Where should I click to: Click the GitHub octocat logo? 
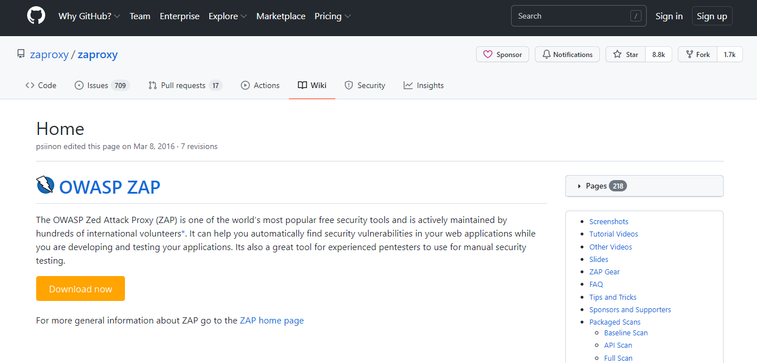[x=36, y=16]
